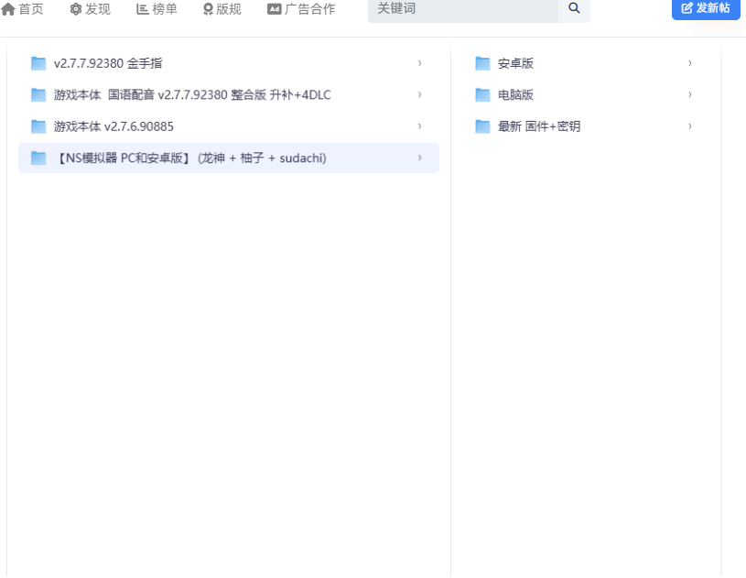
Task: Expand the 安卓版 folder chevron
Action: click(690, 63)
